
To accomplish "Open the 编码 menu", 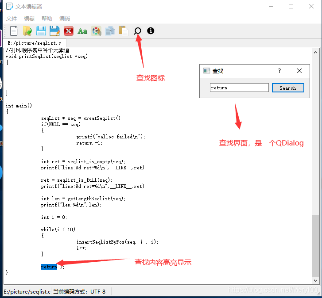I will click(x=65, y=19).
